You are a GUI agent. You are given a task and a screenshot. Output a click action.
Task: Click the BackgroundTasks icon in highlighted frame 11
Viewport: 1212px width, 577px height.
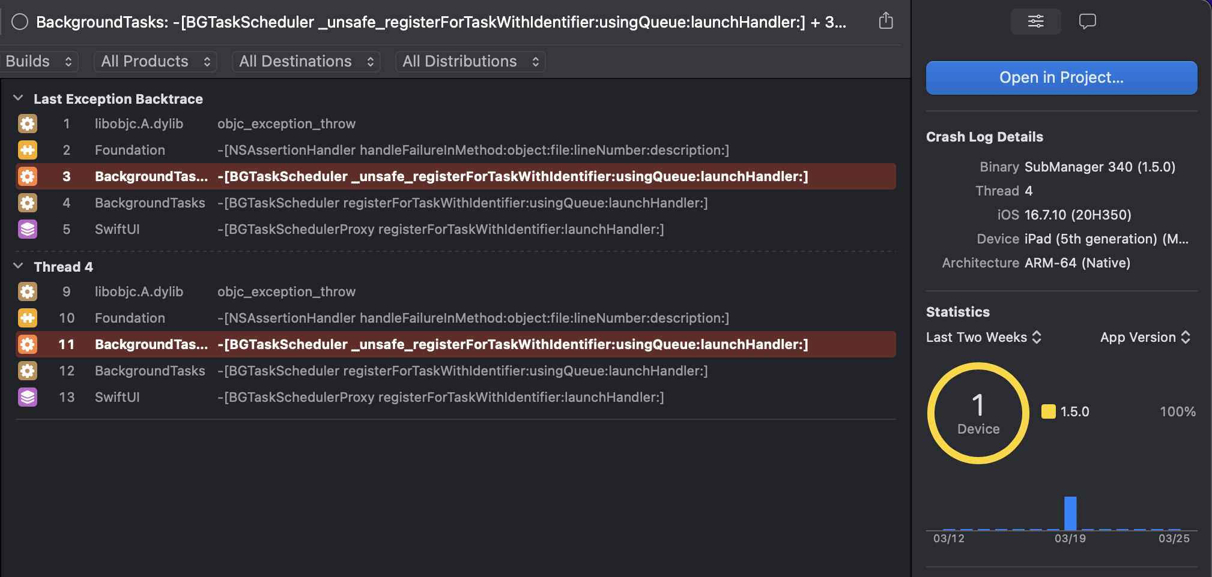[28, 344]
